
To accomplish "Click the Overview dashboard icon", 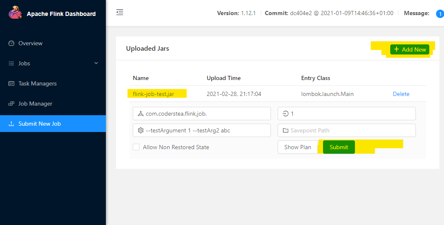I will tap(11, 43).
